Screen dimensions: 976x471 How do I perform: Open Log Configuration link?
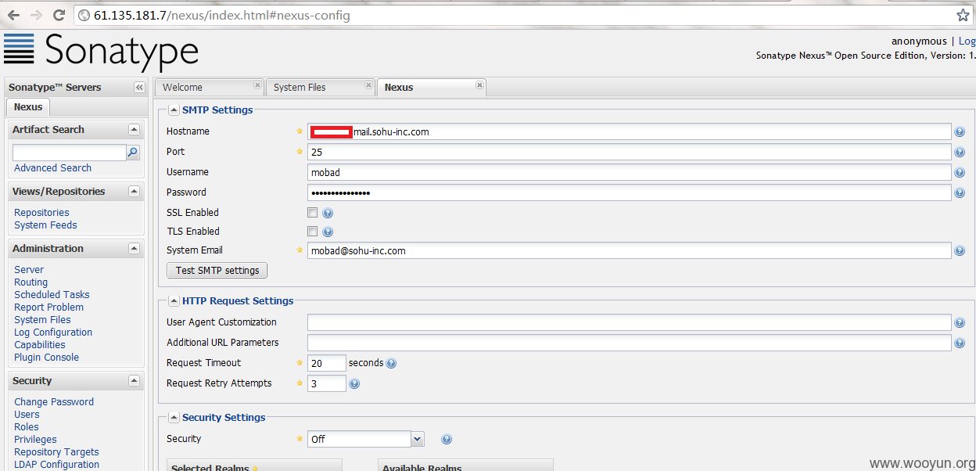(x=53, y=333)
